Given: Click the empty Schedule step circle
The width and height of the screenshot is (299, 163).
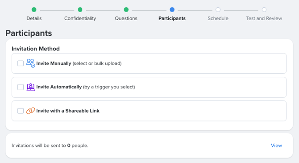Looking at the screenshot, I should [218, 9].
